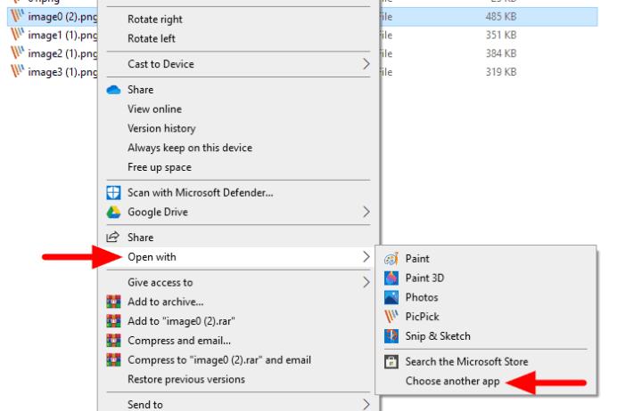Pick the PicPick app icon
The height and width of the screenshot is (411, 617).
pyautogui.click(x=391, y=317)
